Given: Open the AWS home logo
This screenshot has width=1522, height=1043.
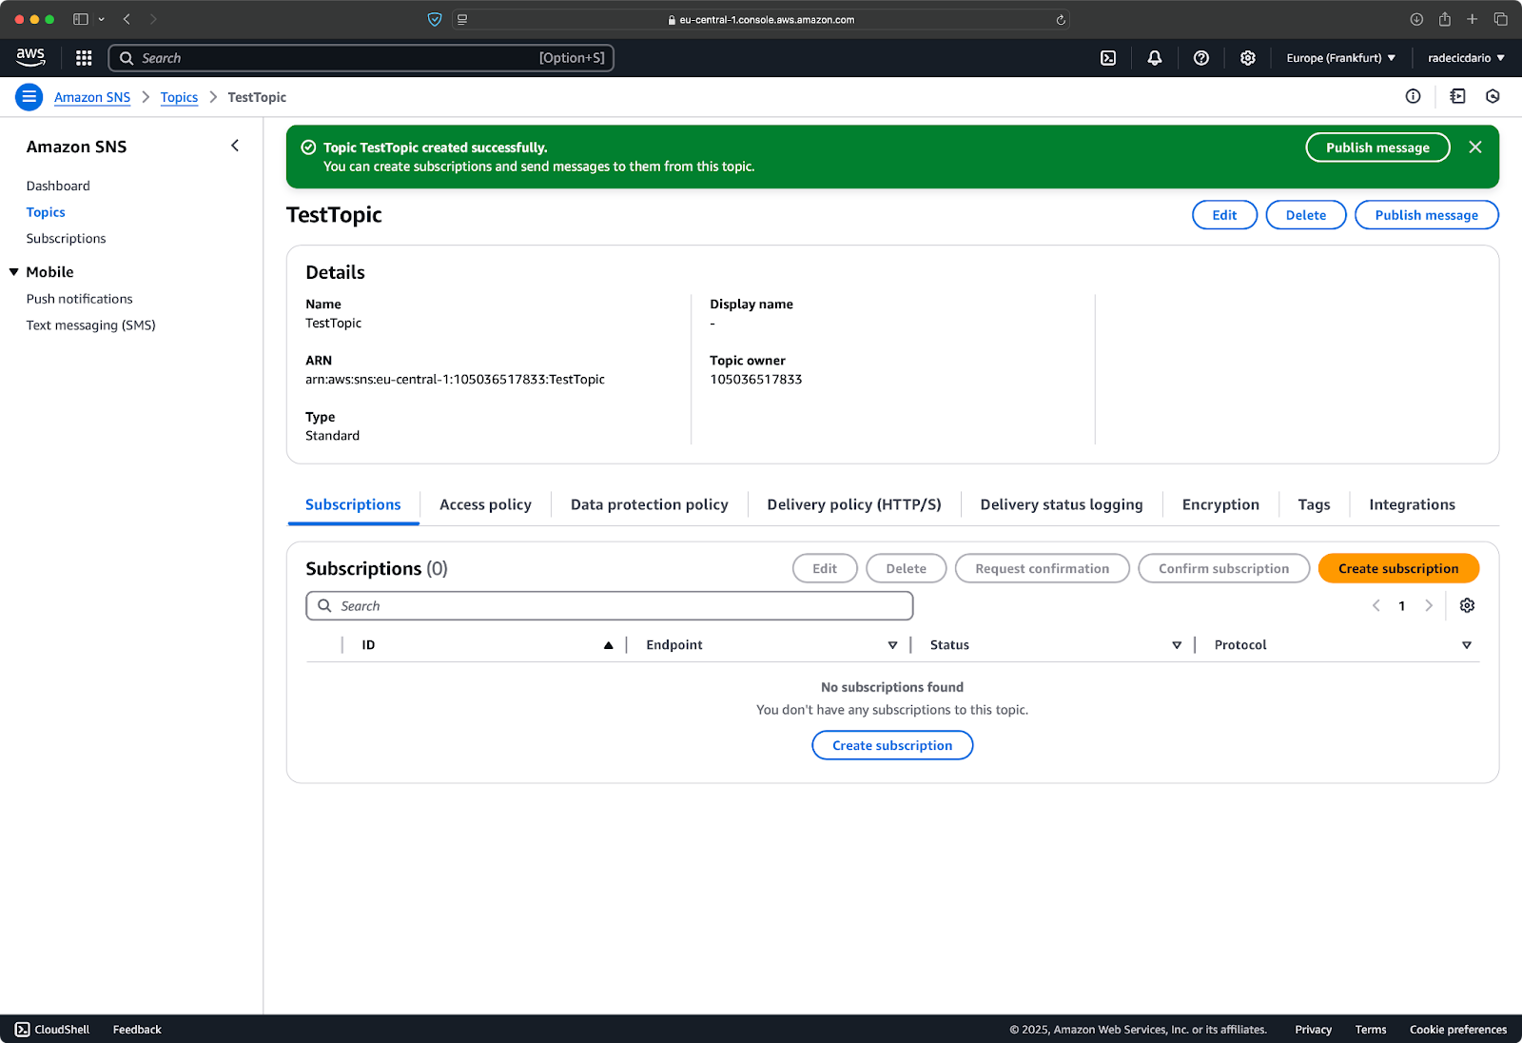Looking at the screenshot, I should click(30, 57).
